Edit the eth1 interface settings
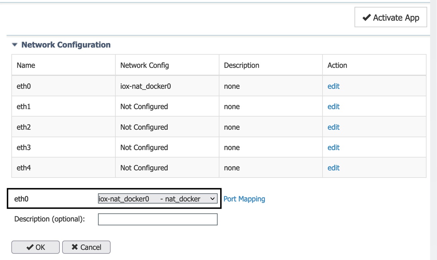Screen dimensions: 437x260 coord(333,106)
